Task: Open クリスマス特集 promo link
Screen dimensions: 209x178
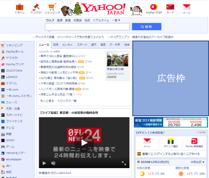Action: pos(45,37)
